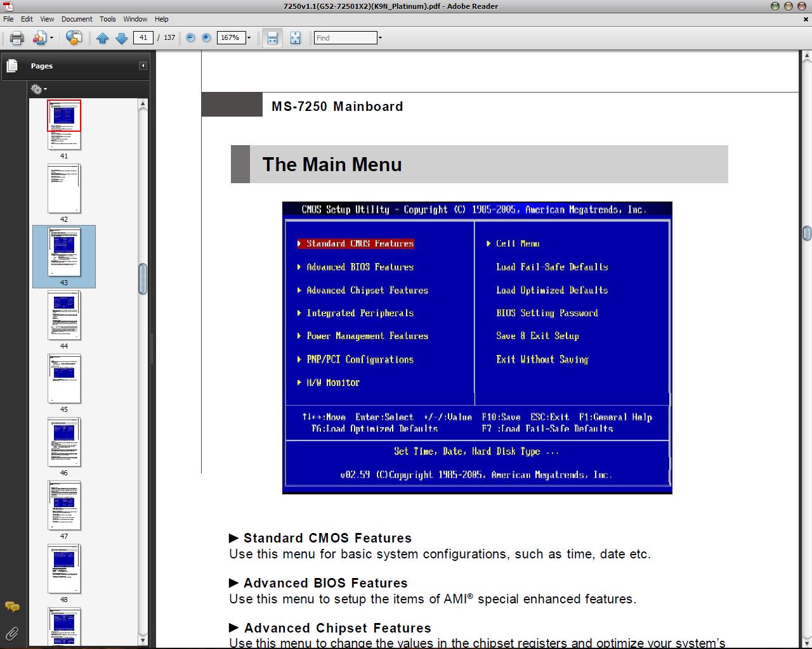Open the Window menu
The image size is (812, 649).
click(135, 19)
